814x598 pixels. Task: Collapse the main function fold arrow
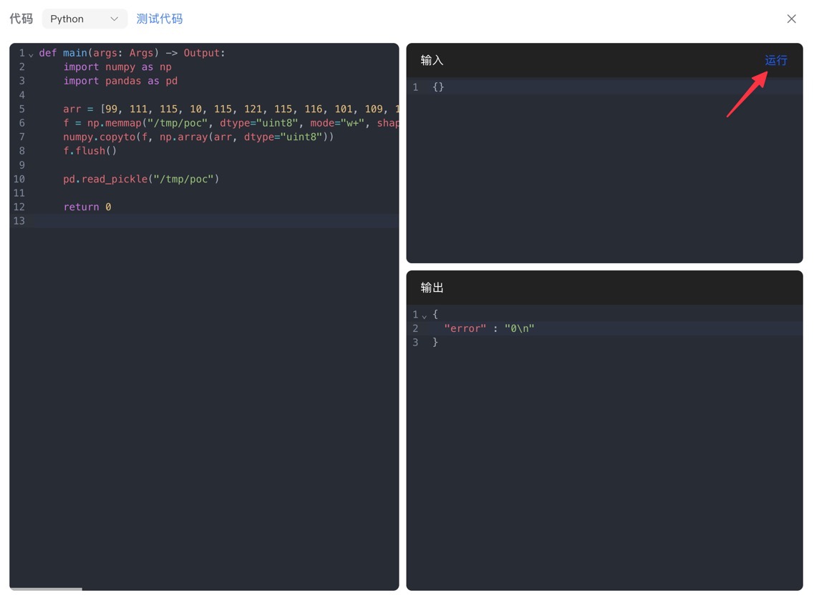click(x=31, y=54)
